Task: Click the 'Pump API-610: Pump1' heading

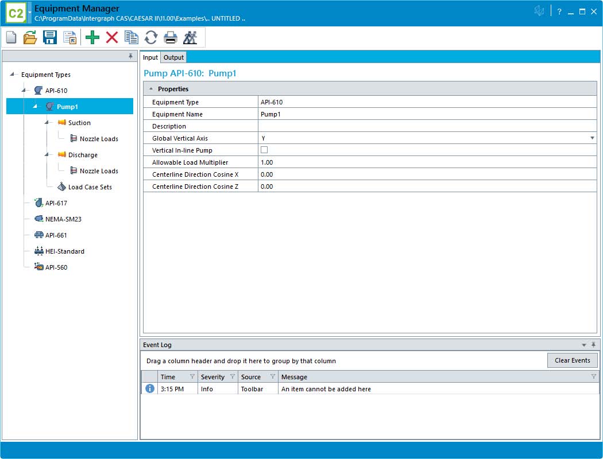Action: click(190, 73)
